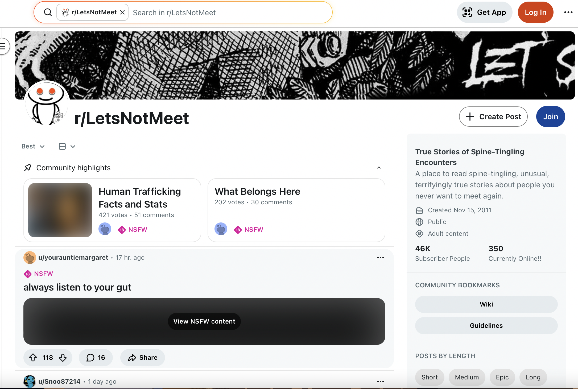Open the Guidelines community bookmark
Viewport: 578px width, 389px height.
click(x=486, y=325)
